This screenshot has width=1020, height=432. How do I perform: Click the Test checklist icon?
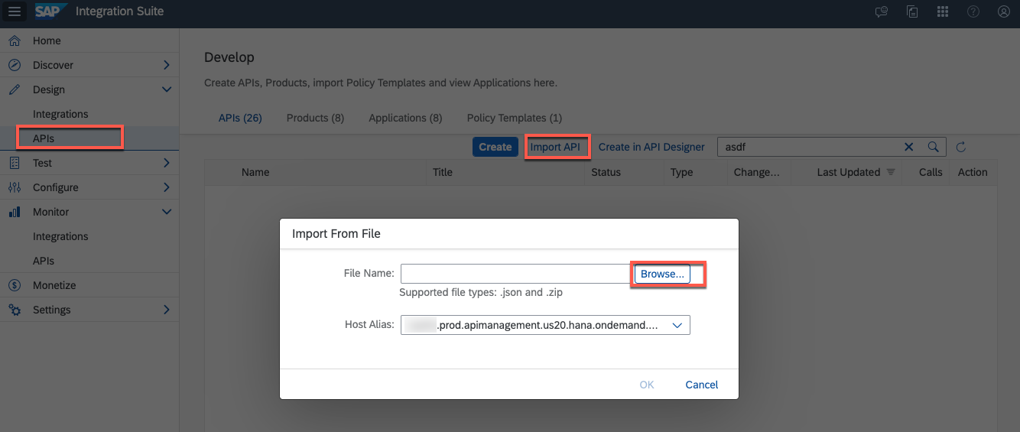tap(15, 163)
